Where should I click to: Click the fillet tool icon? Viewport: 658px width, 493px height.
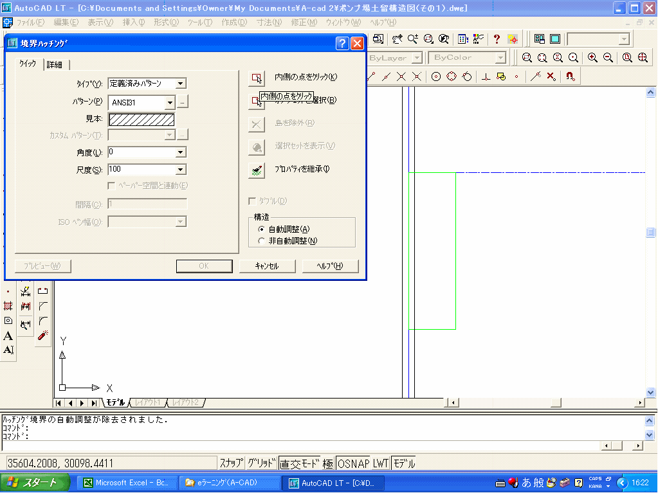pyautogui.click(x=43, y=321)
